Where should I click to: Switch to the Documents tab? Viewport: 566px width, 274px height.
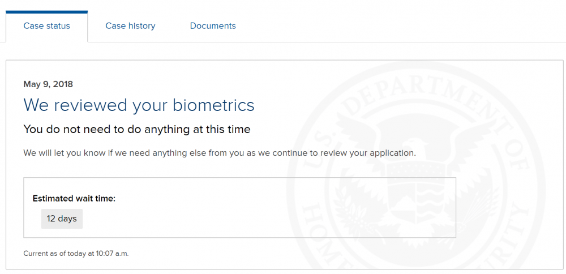pyautogui.click(x=213, y=26)
